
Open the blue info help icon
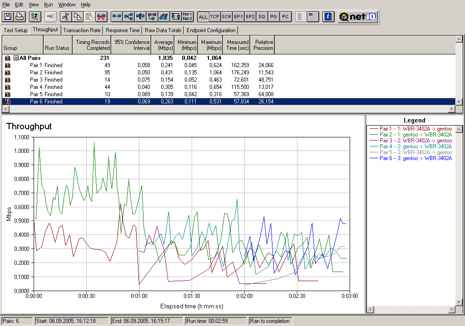328,17
